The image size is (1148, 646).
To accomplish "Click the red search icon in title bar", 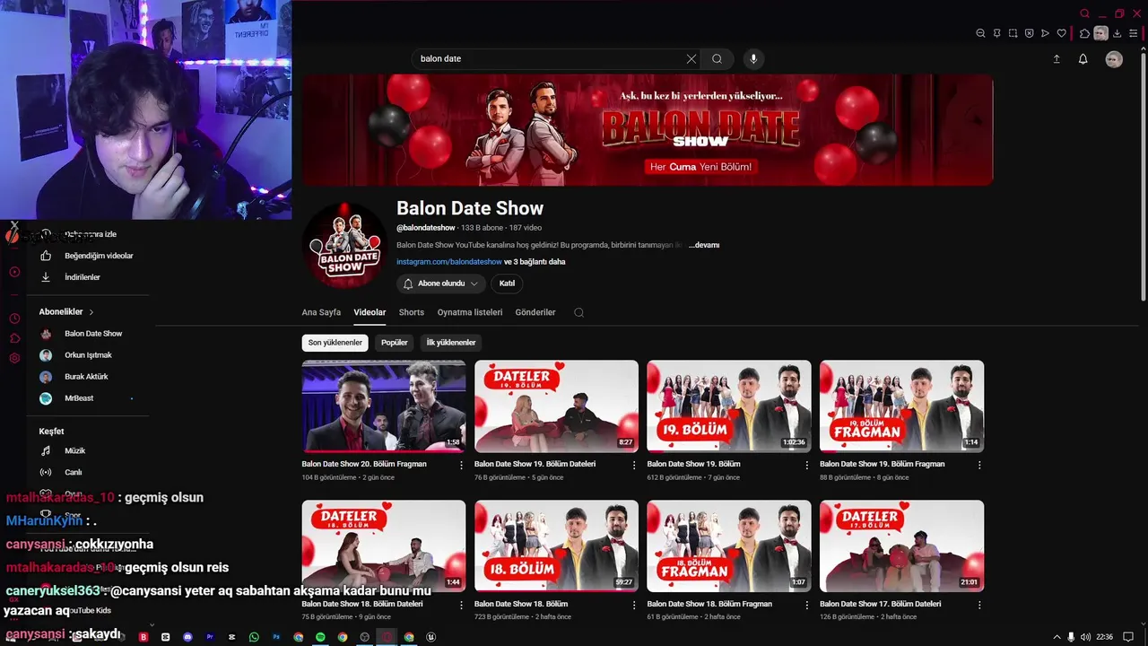I will [x=1084, y=13].
